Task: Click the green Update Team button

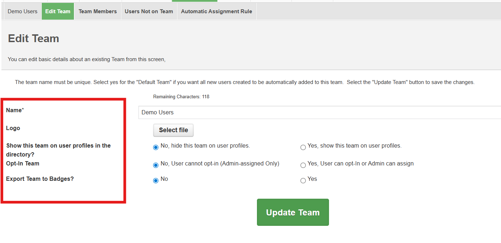Action: tap(293, 212)
